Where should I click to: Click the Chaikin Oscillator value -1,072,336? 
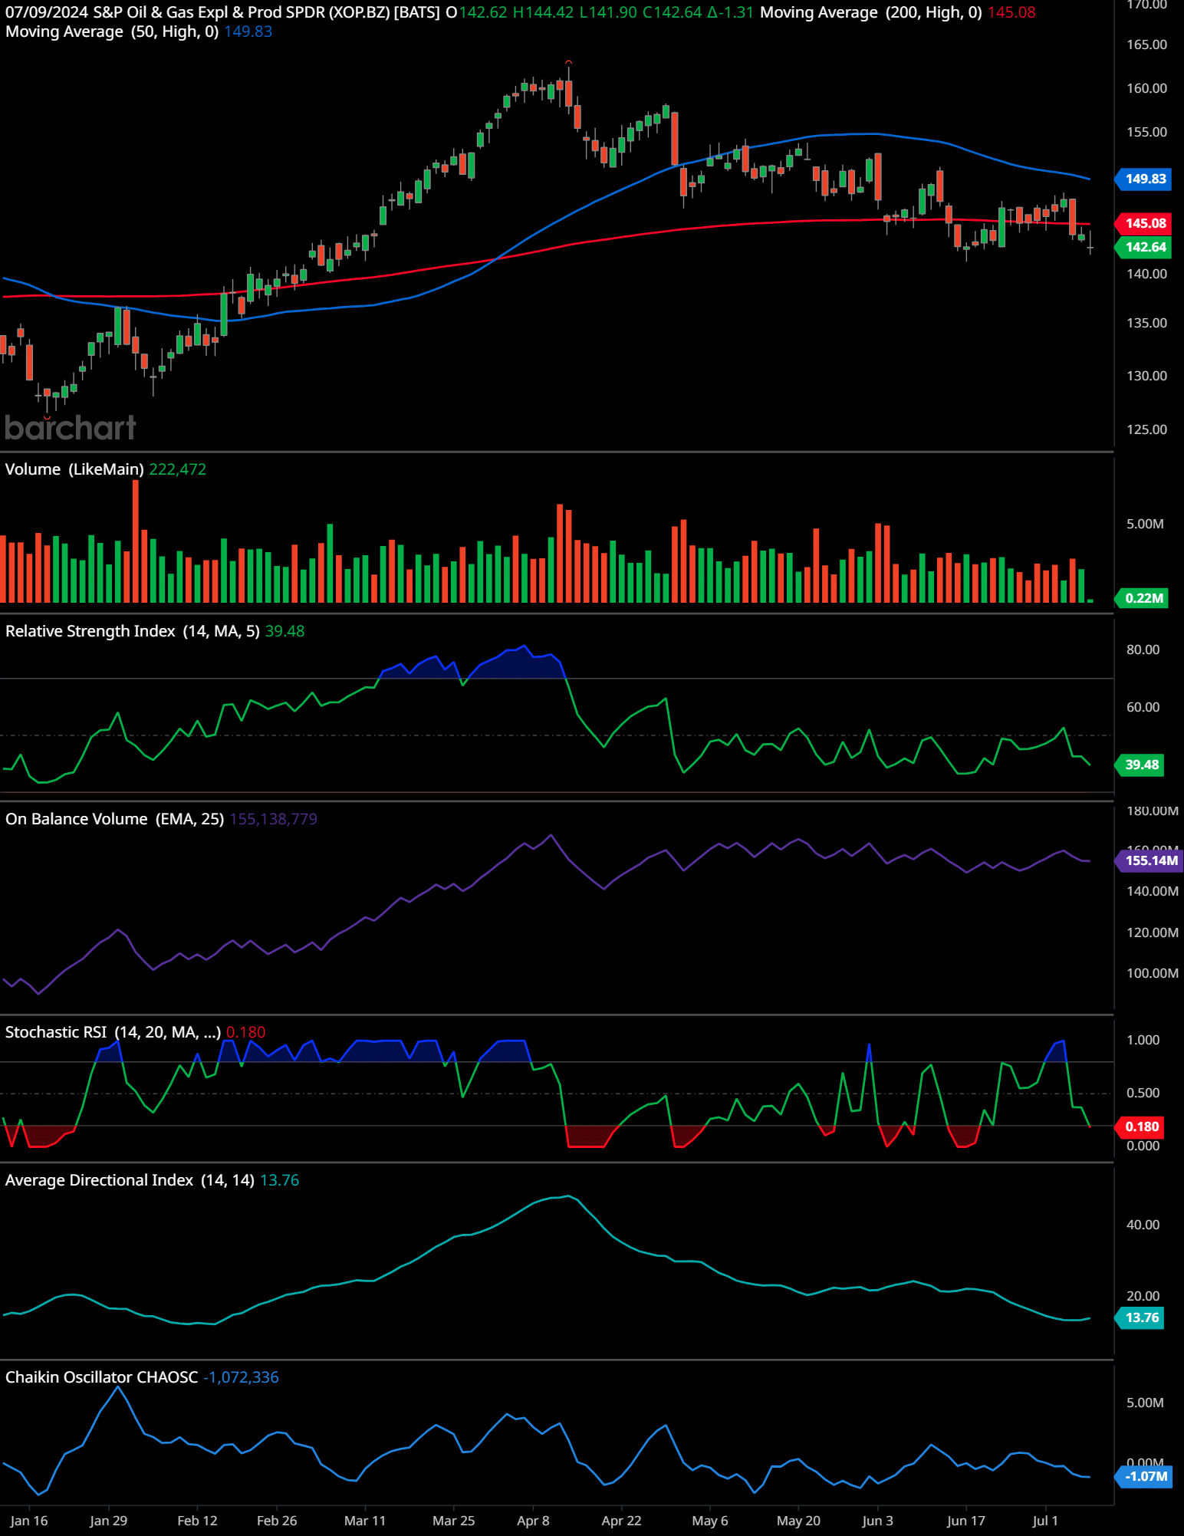pos(242,1377)
